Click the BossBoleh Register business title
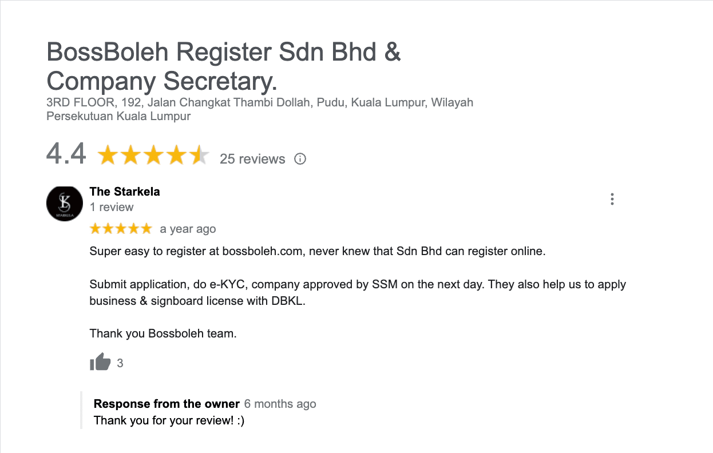 click(223, 66)
